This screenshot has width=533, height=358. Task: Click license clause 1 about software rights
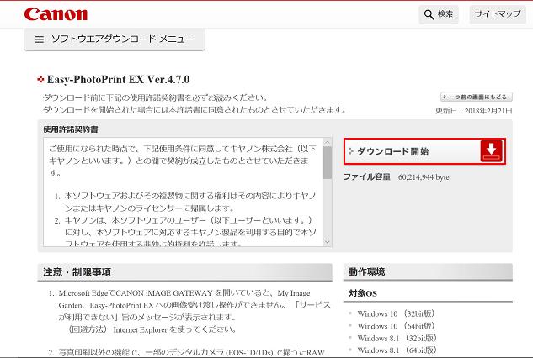tap(190, 202)
